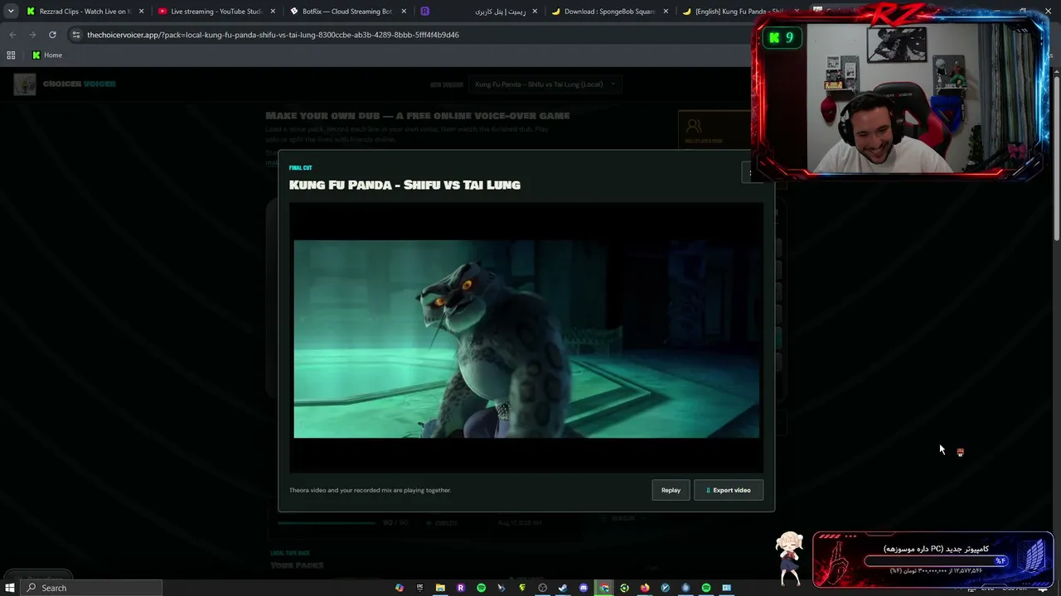
Task: Close the Live streaming YouTube Studio tab
Action: (273, 12)
